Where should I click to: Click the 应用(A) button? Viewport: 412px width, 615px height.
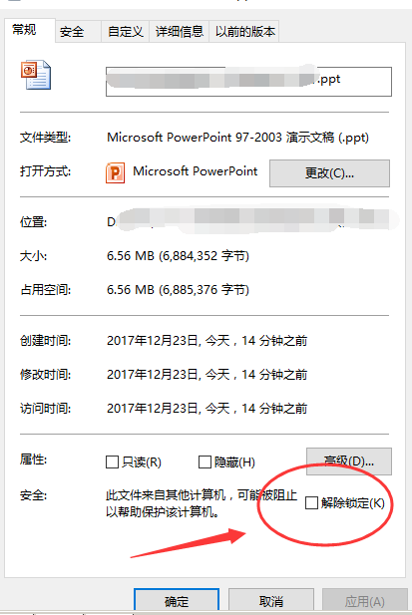[x=365, y=601]
